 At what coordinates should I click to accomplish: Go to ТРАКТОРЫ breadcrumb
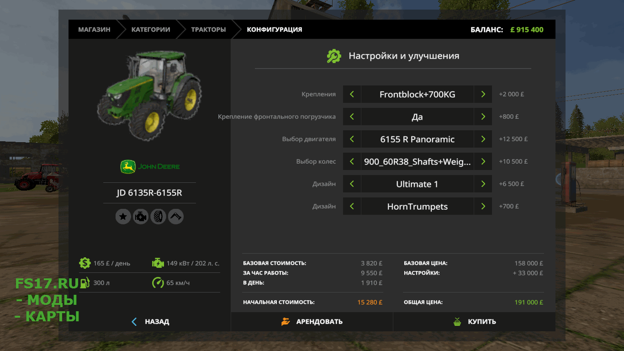[x=208, y=29]
